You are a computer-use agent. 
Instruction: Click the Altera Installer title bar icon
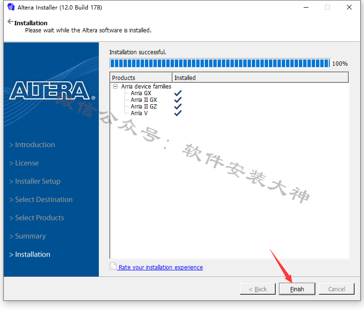(11, 7)
